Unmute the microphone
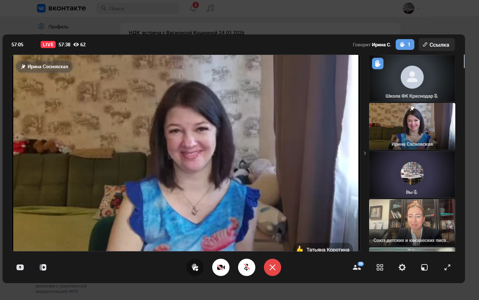This screenshot has height=300, width=479. tap(247, 267)
